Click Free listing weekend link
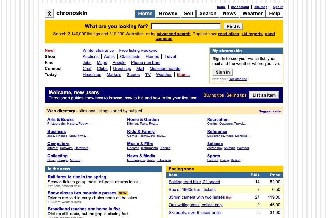 pos(138,50)
